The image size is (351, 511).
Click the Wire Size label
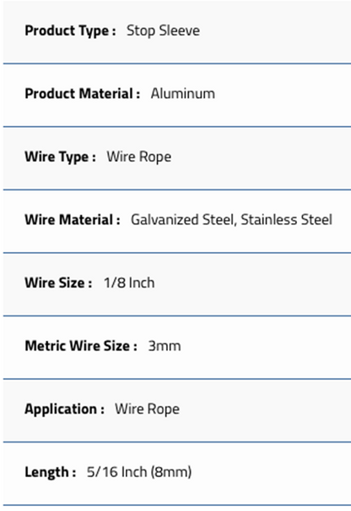58,283
